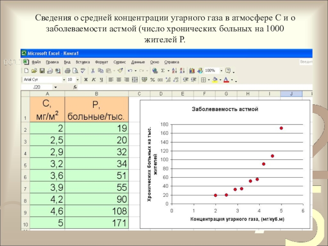Click the help question input field
The image size is (328, 246).
point(306,62)
